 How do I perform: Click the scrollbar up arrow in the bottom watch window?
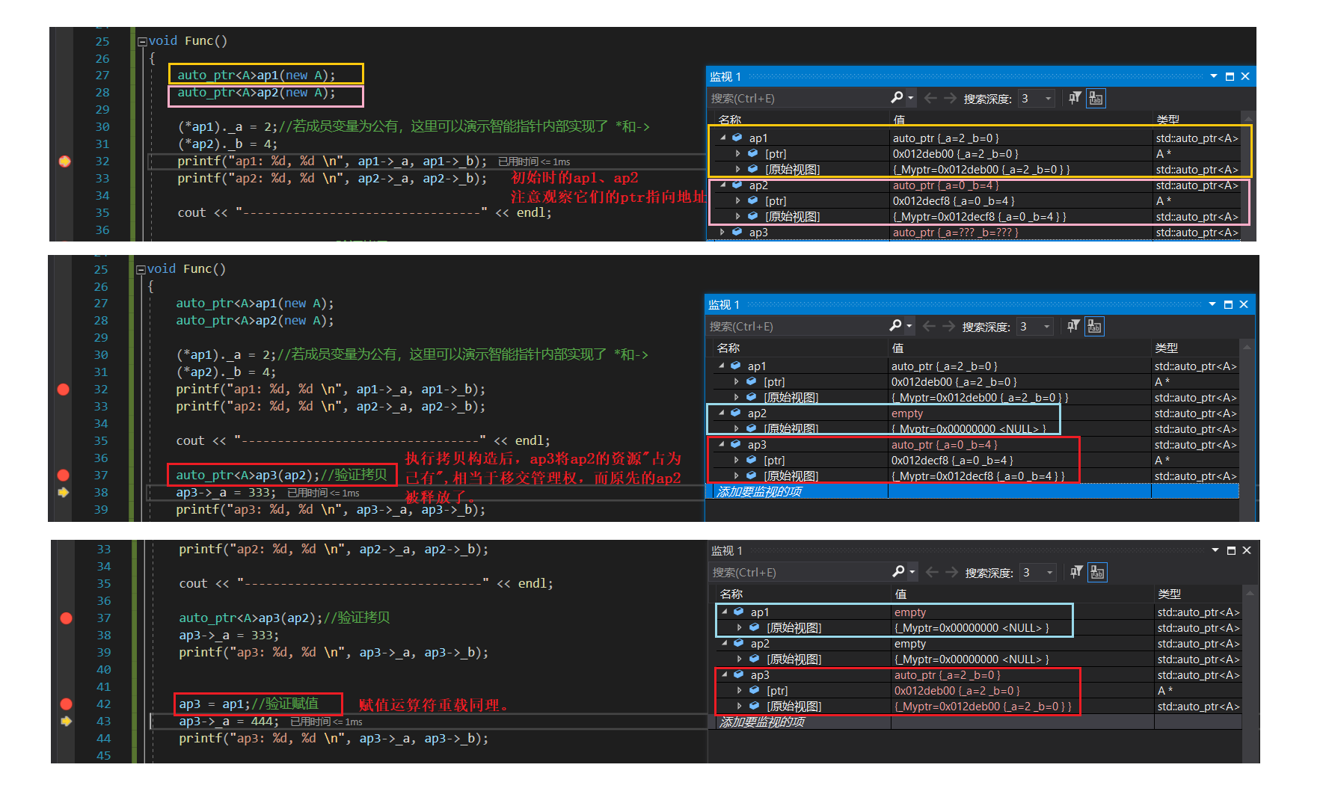pos(1249,594)
